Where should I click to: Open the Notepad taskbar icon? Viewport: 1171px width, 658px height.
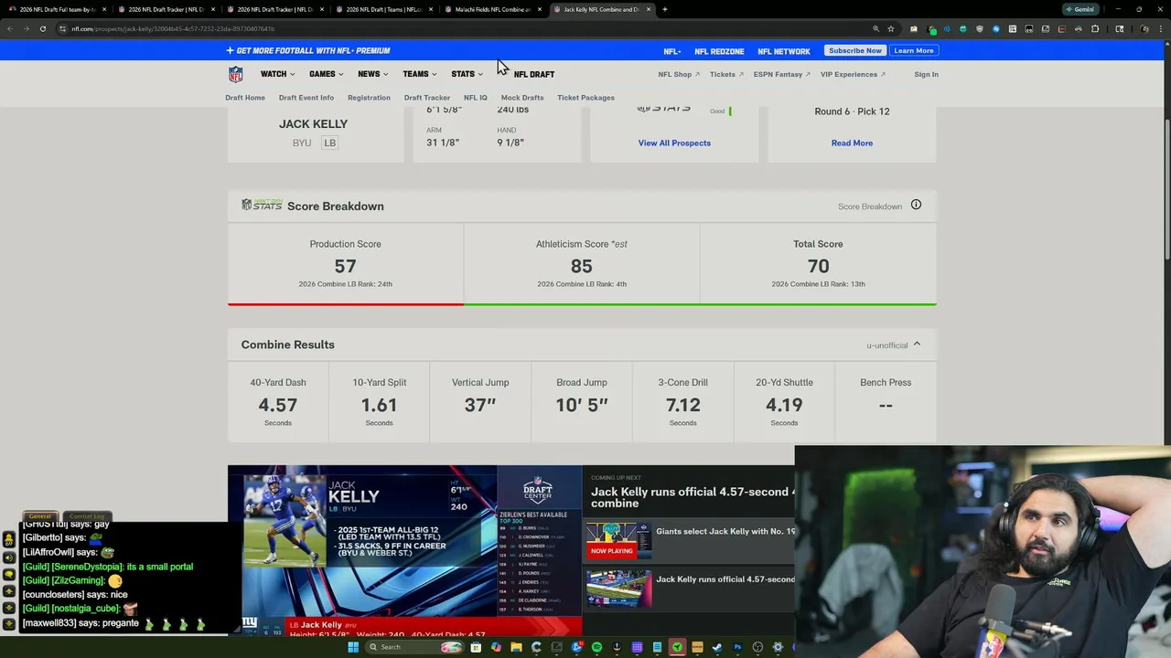(657, 647)
